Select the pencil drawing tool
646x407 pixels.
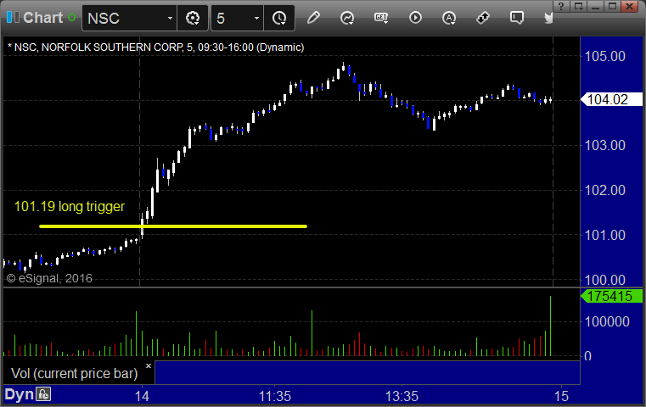click(x=313, y=18)
